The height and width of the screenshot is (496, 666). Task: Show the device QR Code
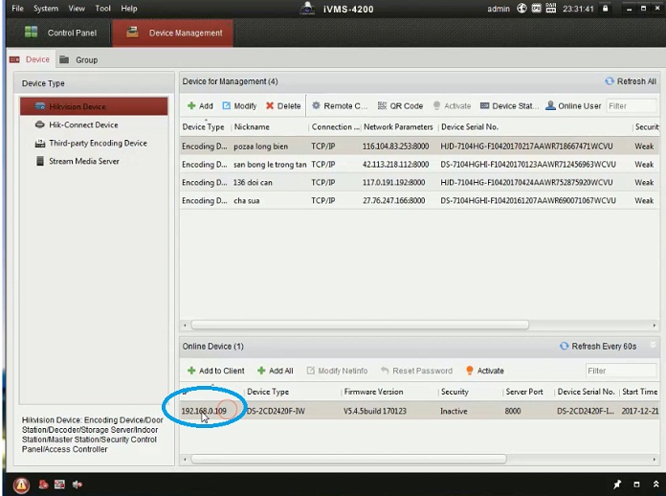click(401, 106)
